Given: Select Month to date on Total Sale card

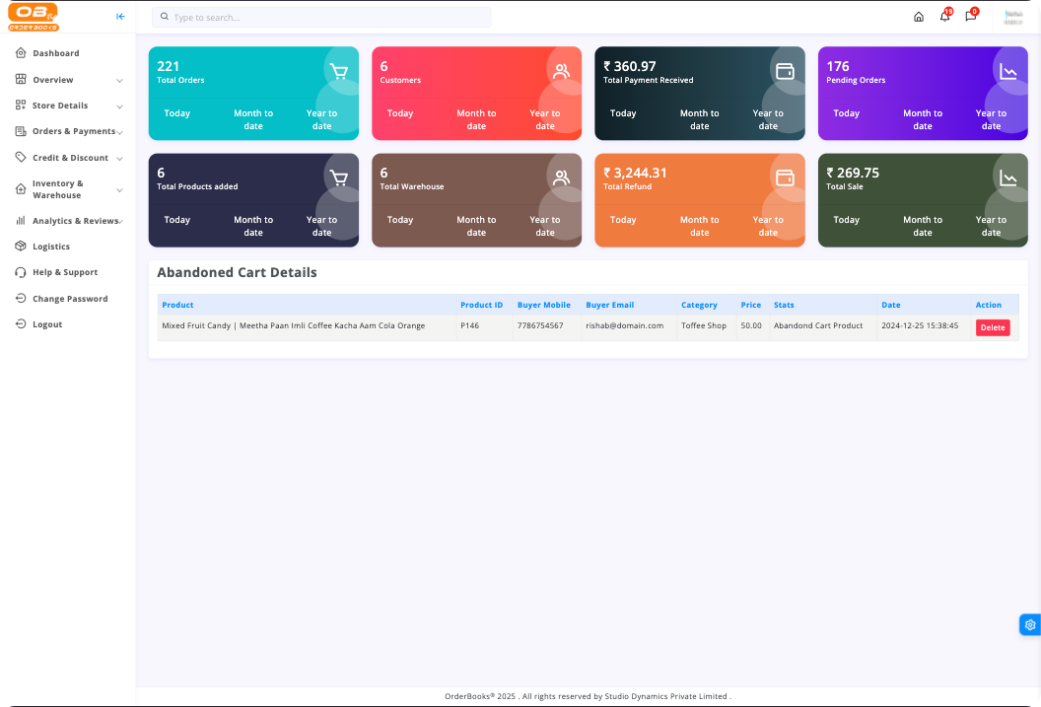Looking at the screenshot, I should [x=923, y=226].
